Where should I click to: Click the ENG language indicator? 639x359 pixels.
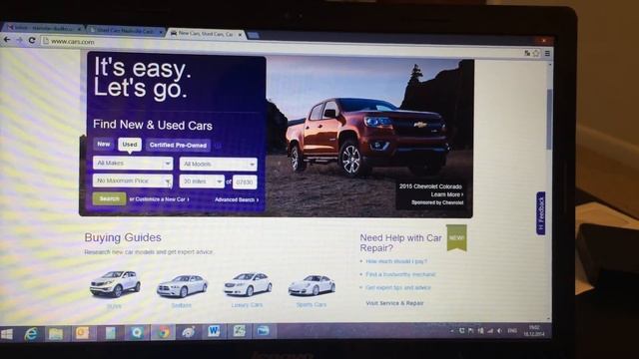(512, 331)
